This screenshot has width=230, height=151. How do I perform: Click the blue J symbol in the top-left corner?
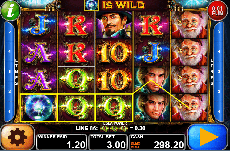click(39, 25)
